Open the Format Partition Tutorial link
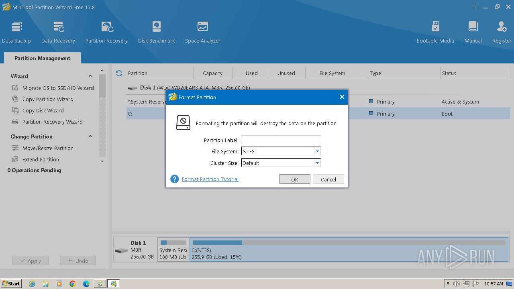Viewport: 514px width, 289px height. pos(210,179)
